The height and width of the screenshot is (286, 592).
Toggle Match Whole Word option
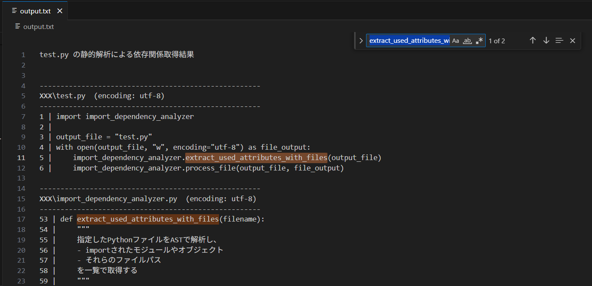tap(467, 41)
